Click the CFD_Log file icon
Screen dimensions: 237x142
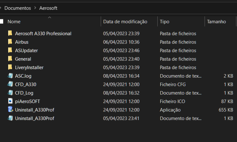point(10,93)
